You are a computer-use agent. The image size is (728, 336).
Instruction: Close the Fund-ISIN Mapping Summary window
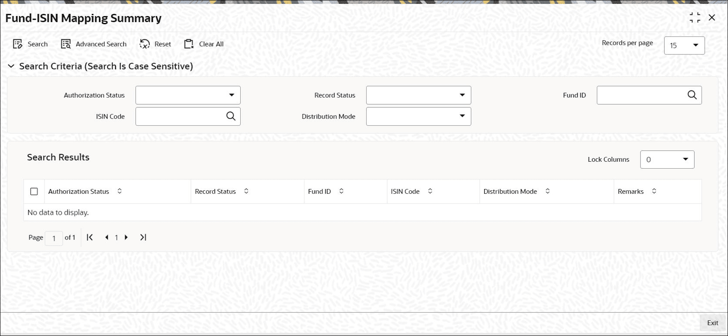click(712, 18)
